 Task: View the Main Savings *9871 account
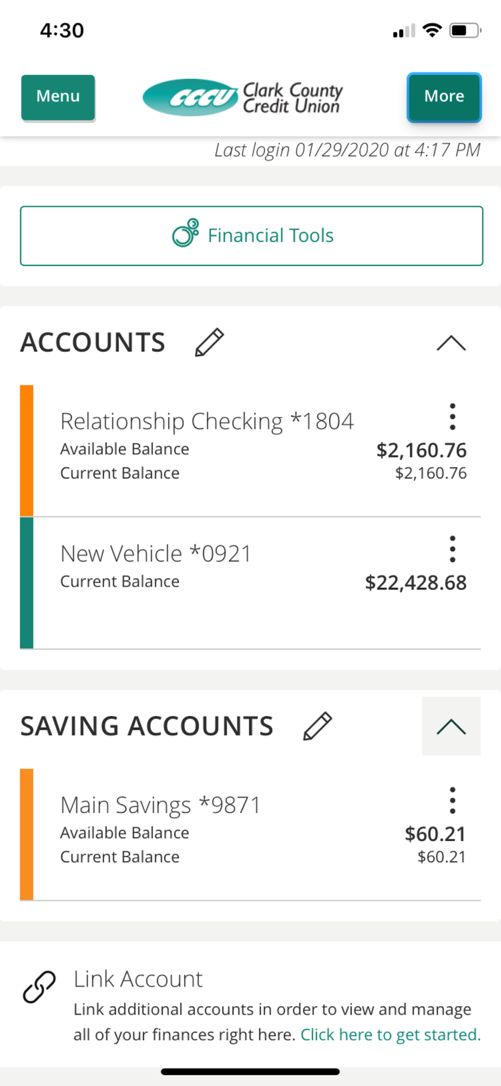[160, 805]
